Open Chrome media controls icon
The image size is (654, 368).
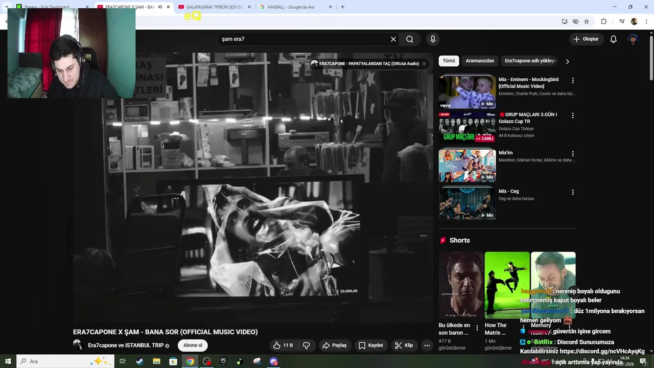(622, 21)
